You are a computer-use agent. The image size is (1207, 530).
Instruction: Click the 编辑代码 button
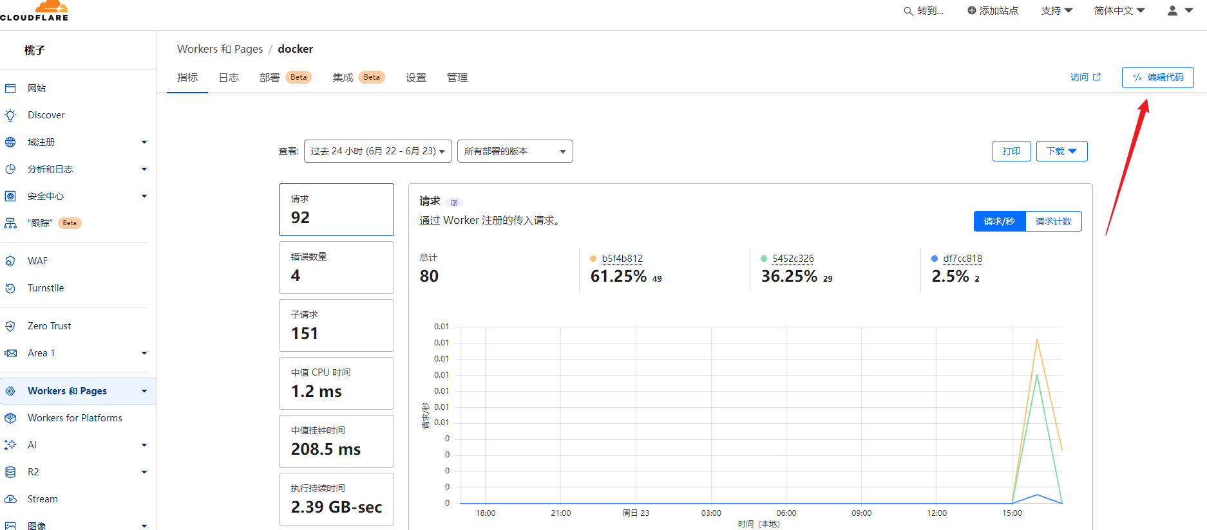point(1157,77)
